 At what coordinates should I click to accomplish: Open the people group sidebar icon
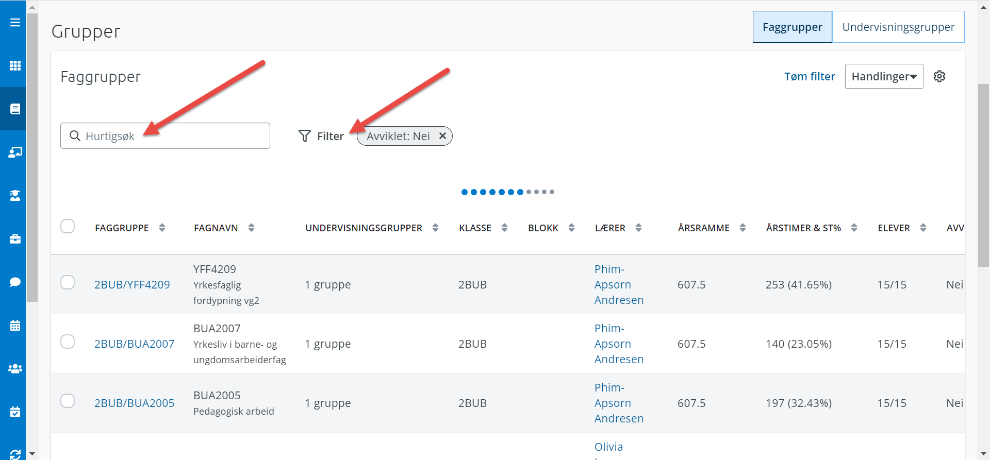[15, 368]
